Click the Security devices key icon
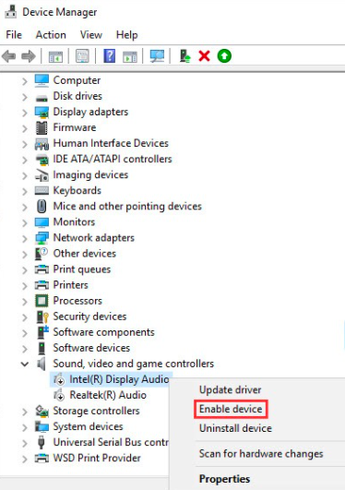Image resolution: width=345 pixels, height=490 pixels. [x=42, y=317]
